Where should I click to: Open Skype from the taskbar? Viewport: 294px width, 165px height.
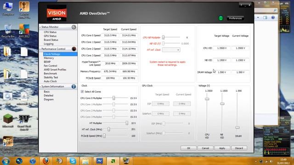click(x=73, y=161)
